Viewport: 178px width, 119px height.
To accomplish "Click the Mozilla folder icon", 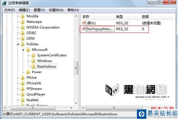I will pyautogui.click(x=23, y=16).
